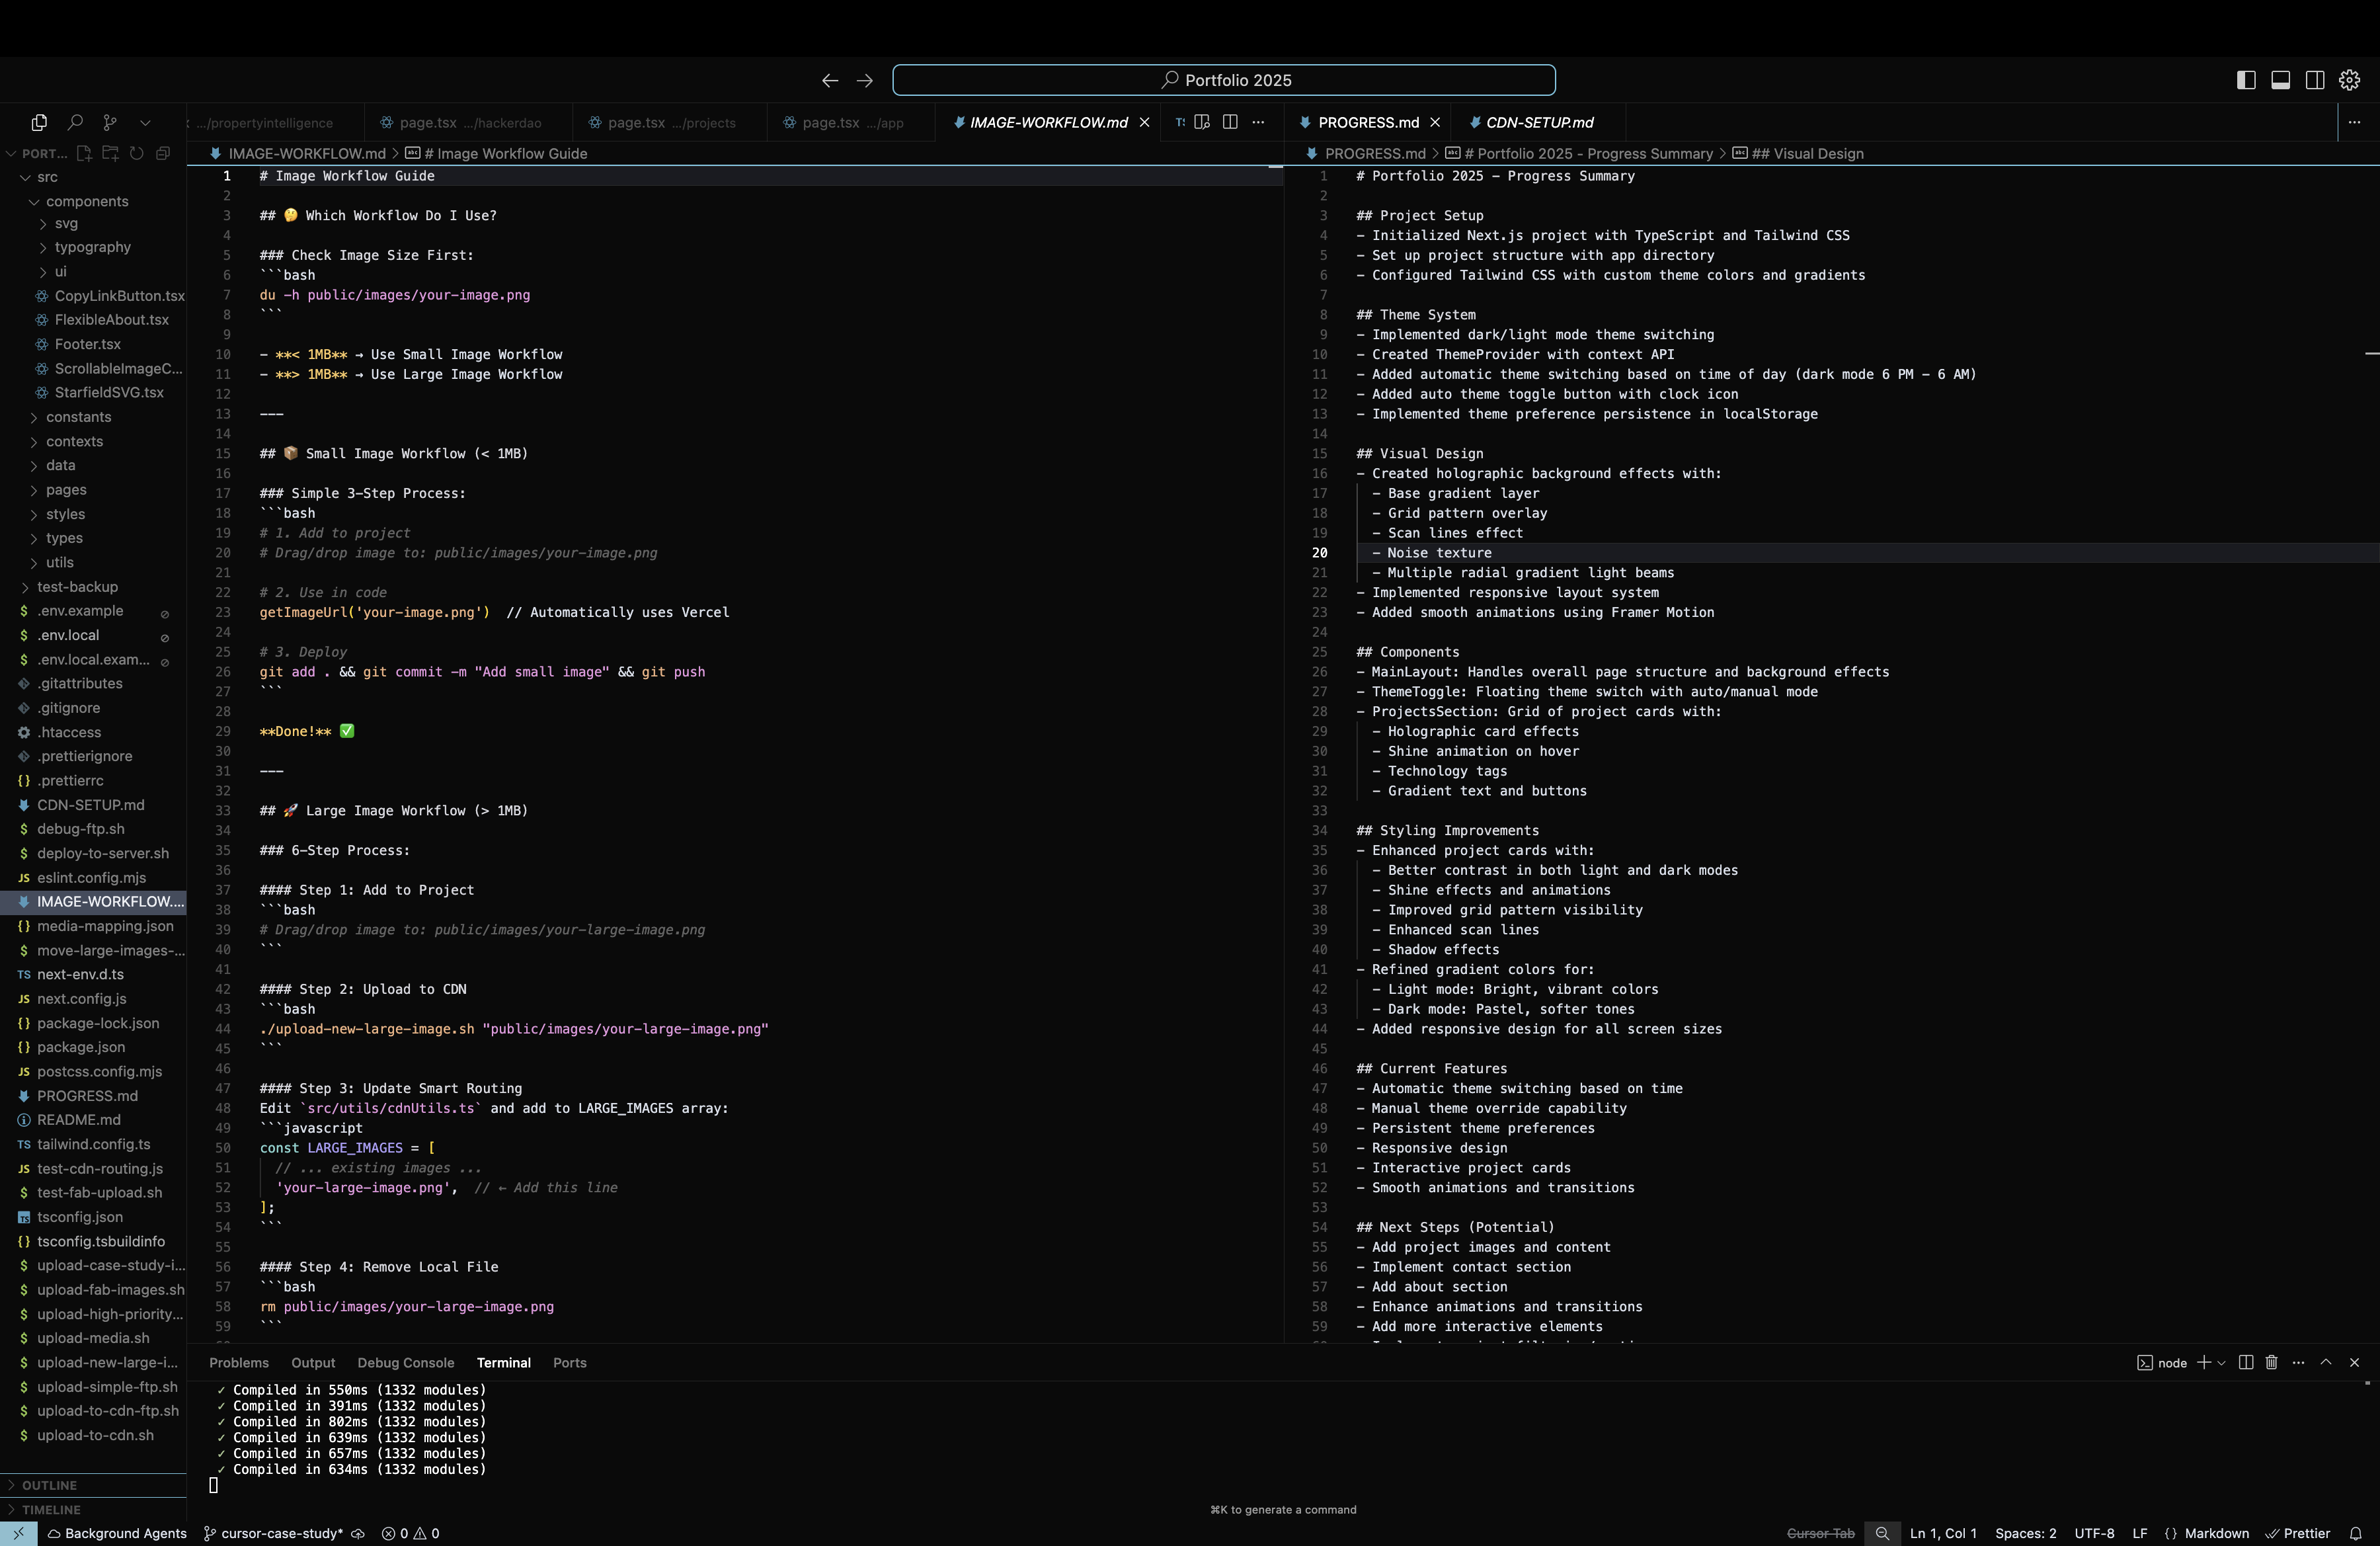Expand the TIMELINE section
This screenshot has width=2380, height=1546.
93,1509
